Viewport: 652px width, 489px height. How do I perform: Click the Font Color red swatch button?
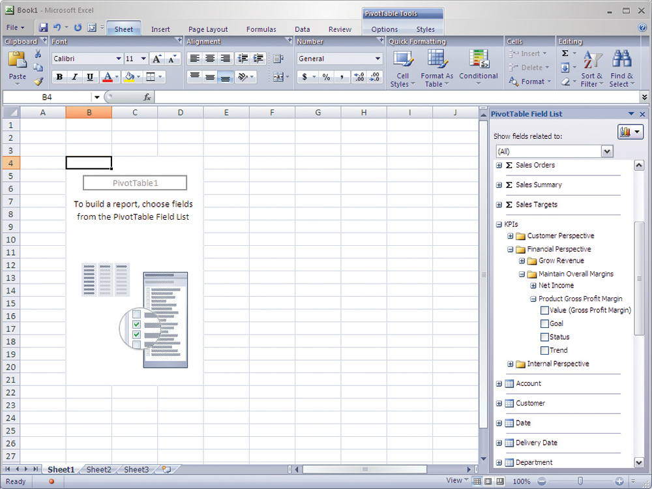pyautogui.click(x=108, y=77)
